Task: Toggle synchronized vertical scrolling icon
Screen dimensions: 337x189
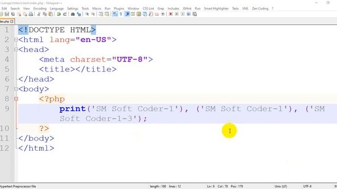Action: click(x=101, y=14)
